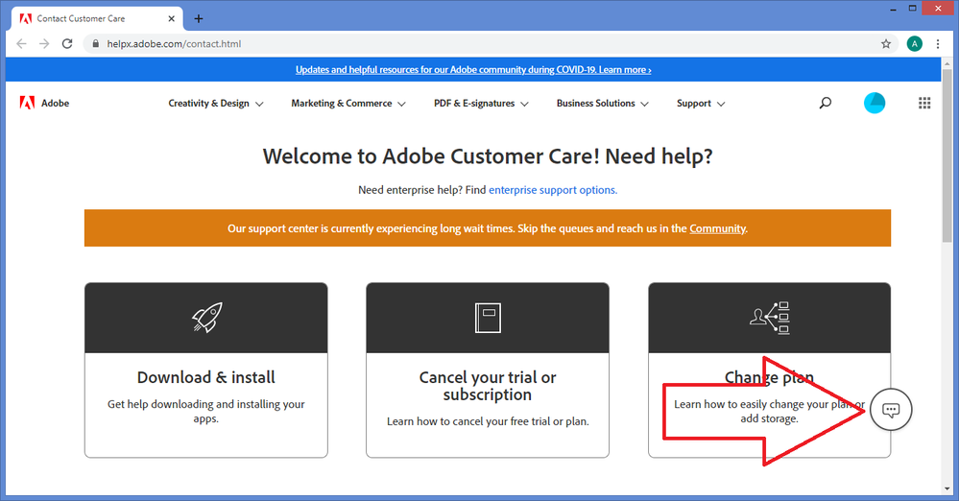Viewport: 959px width, 501px height.
Task: Open the chat support bubble icon
Action: pos(891,409)
